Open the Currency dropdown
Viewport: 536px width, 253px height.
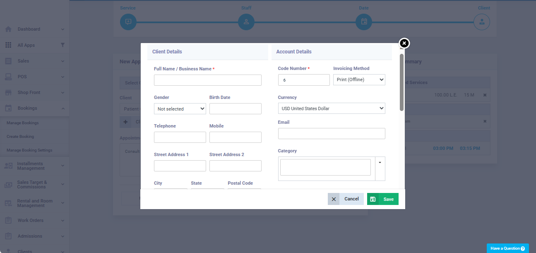point(331,108)
